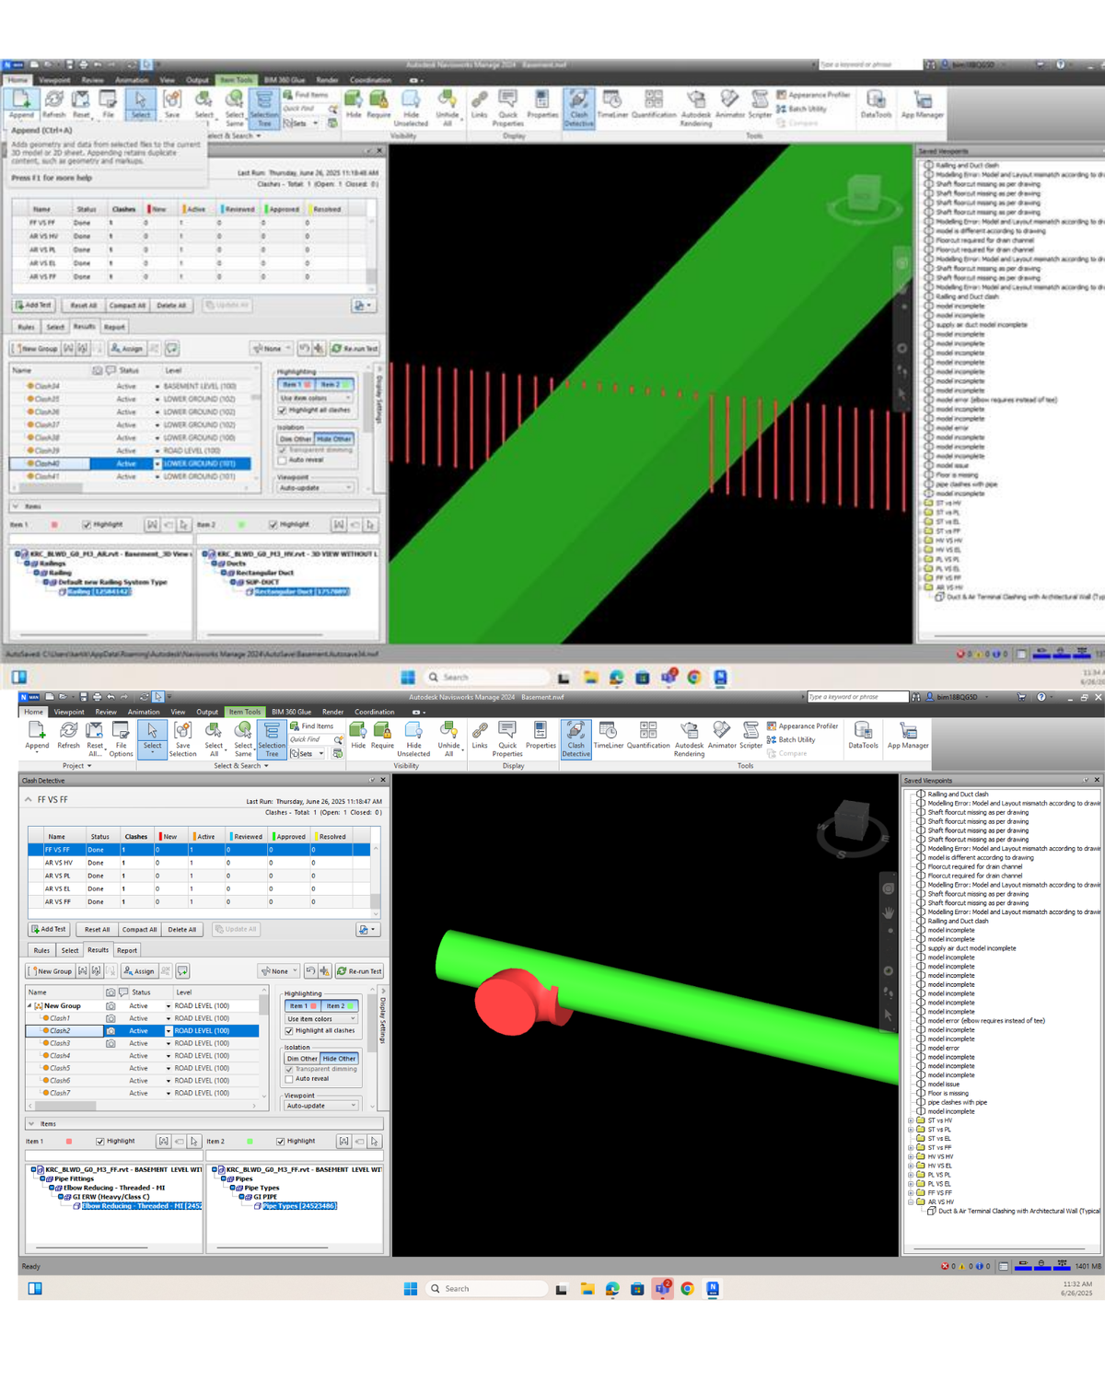Open Links tool in the pipe-clash window
The image size is (1105, 1381).
480,736
